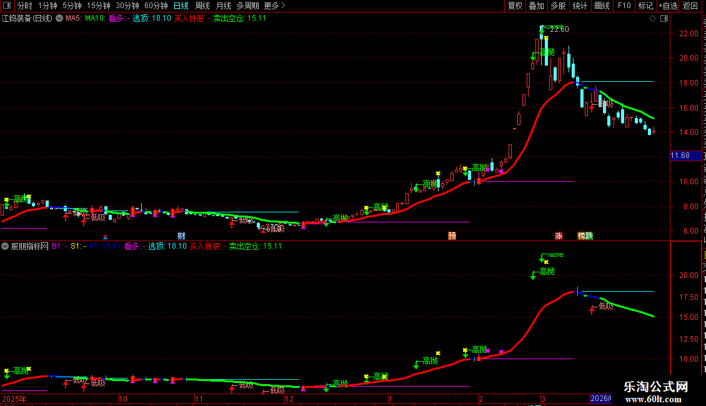Viewport: 706px width, 406px height.
Task: Click the 叠加 overlay button
Action: pos(536,6)
